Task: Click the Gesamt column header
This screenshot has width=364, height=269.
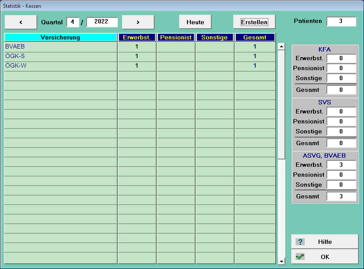Action: point(255,38)
